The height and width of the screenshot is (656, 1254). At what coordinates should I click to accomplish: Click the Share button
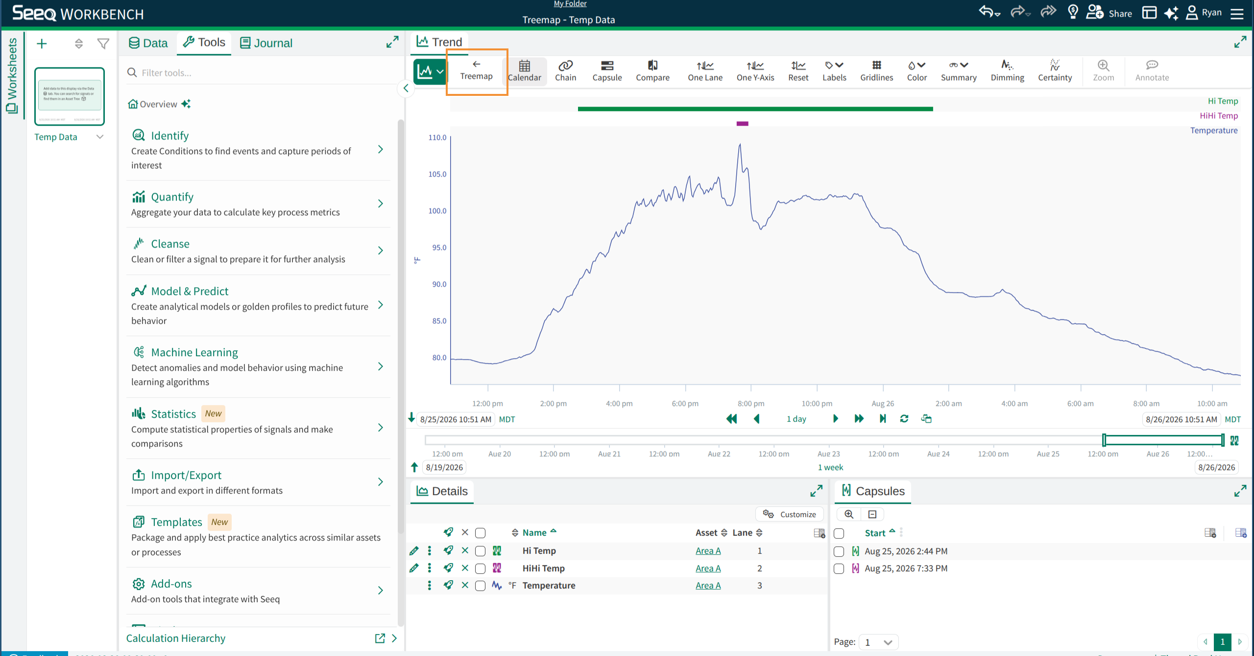coord(1109,12)
